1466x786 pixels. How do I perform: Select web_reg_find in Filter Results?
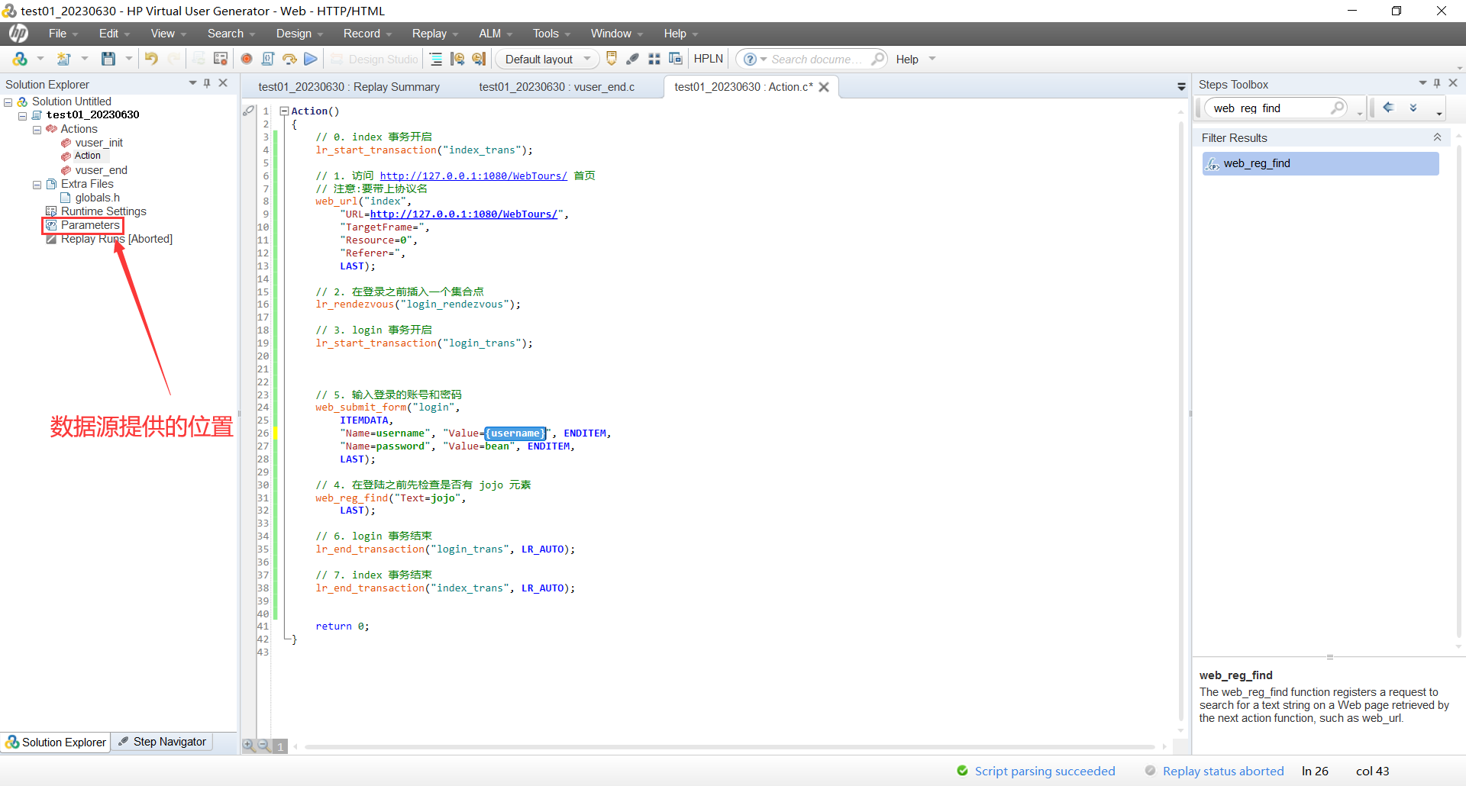[x=1320, y=163]
